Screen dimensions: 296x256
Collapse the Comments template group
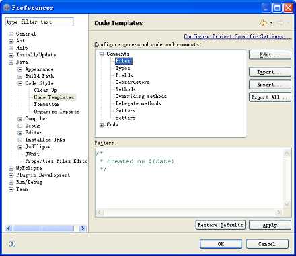pyautogui.click(x=102, y=54)
